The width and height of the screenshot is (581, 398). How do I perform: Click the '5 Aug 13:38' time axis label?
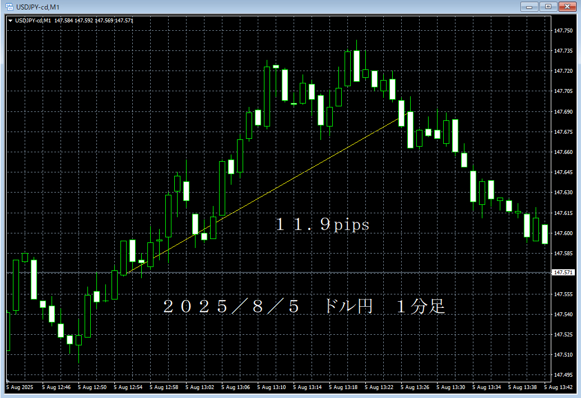pos(523,387)
